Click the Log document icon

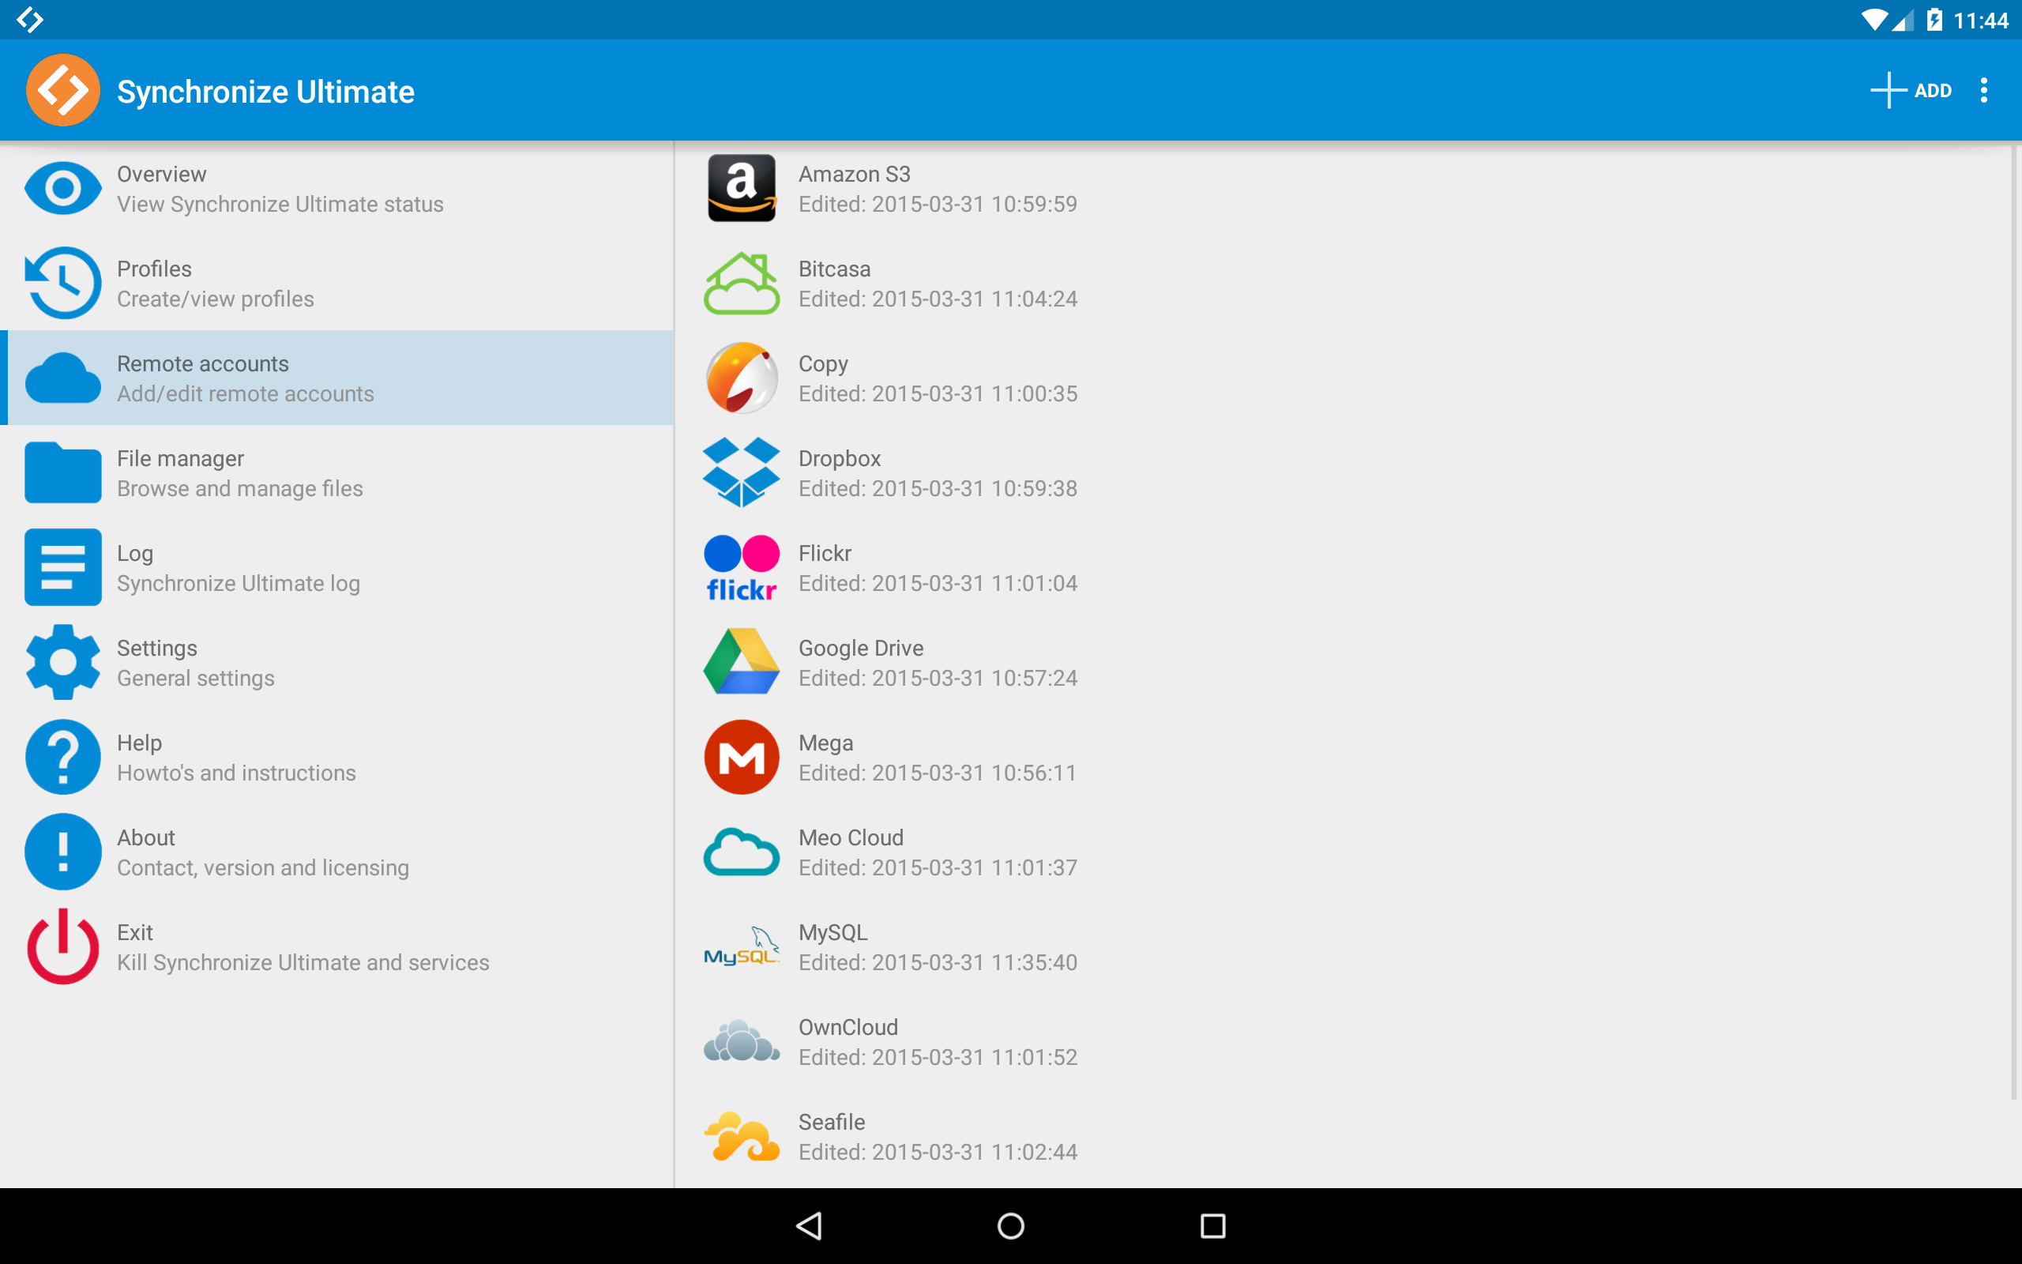pyautogui.click(x=62, y=566)
